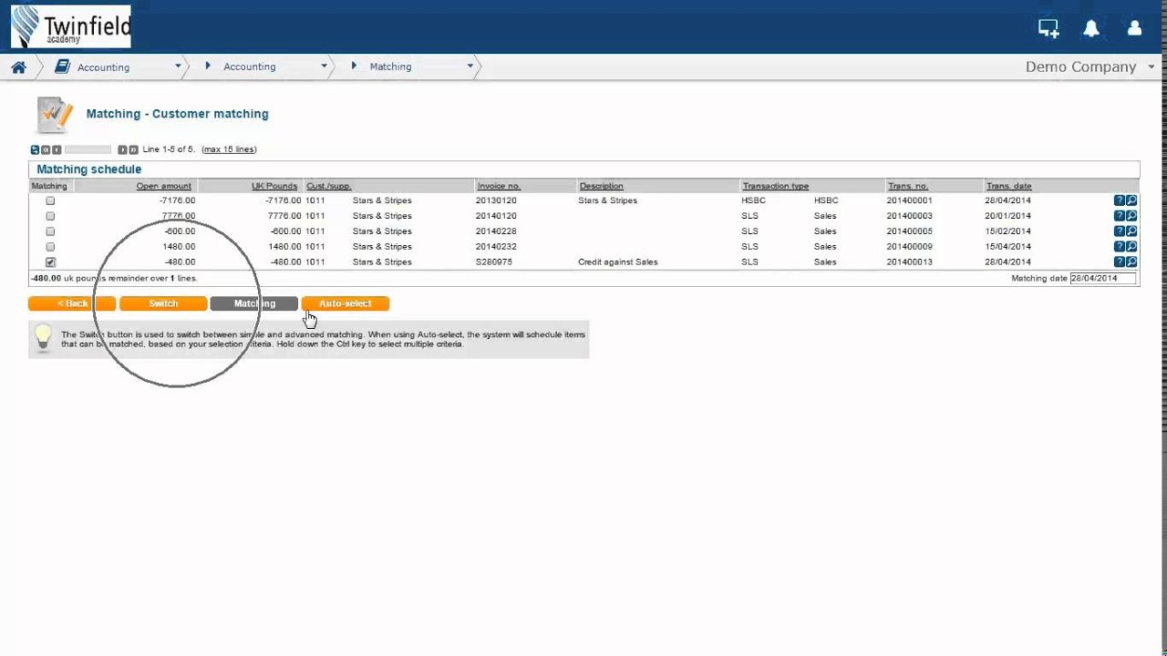
Task: Open the max 15 lines link
Action: tap(229, 149)
